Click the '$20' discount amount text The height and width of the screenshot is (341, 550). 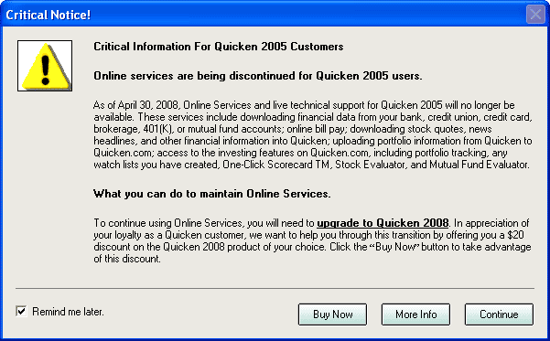pyautogui.click(x=515, y=235)
